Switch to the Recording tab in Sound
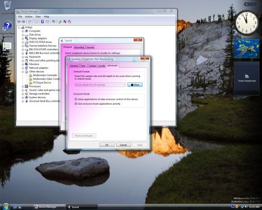Viewport: 262px width, 210px height. click(x=79, y=48)
